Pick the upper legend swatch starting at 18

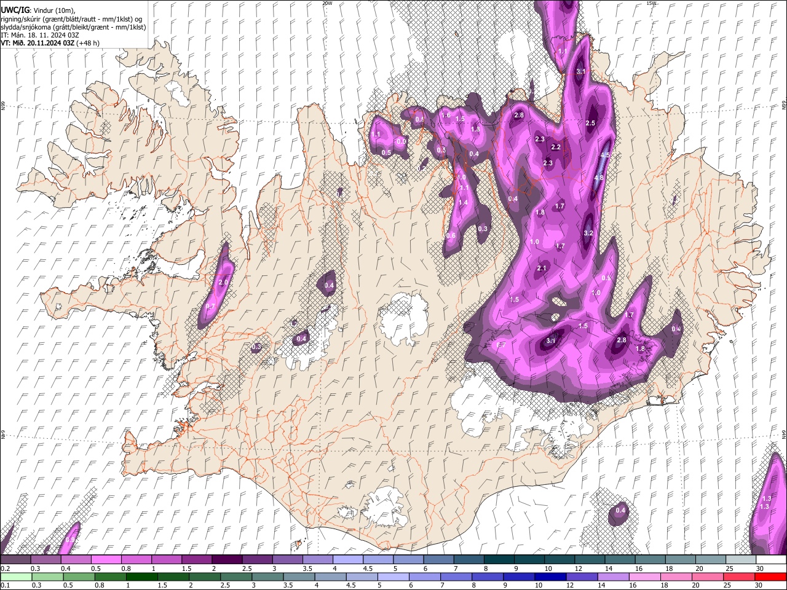point(680,559)
